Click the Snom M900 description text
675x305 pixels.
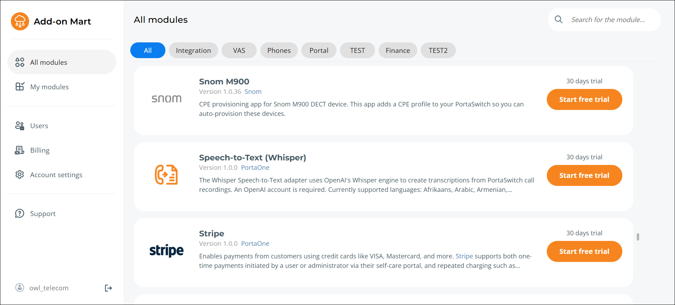361,109
